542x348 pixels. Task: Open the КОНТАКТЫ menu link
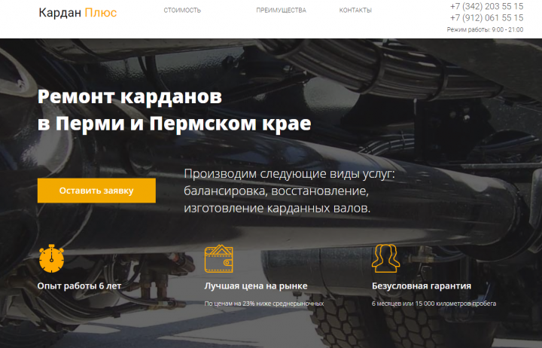[x=355, y=11]
